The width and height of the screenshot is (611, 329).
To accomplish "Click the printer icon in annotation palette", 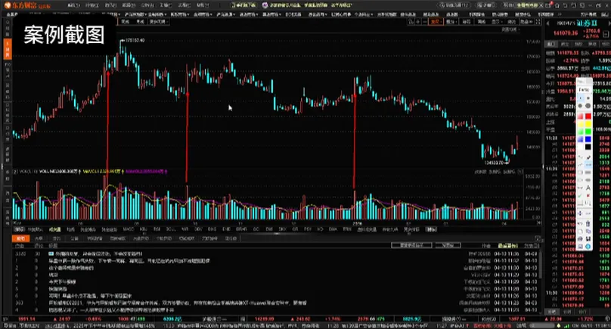I will pyautogui.click(x=580, y=238).
